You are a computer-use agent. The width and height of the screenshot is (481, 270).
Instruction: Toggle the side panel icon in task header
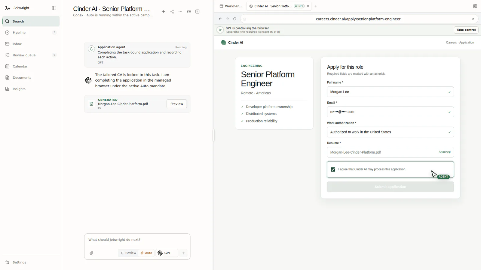(198, 12)
